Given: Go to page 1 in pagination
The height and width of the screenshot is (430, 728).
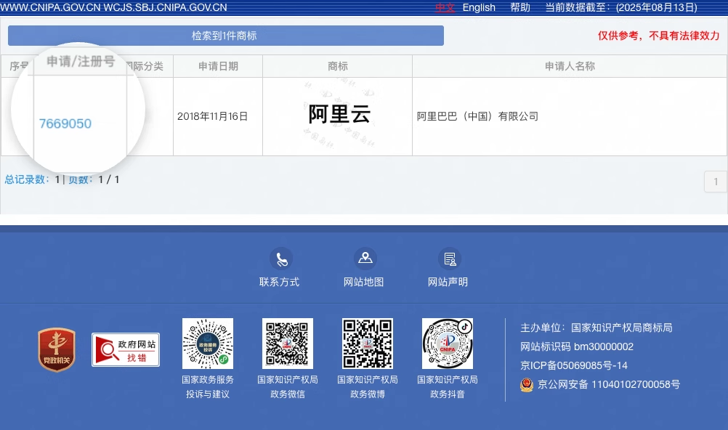Looking at the screenshot, I should pos(716,182).
